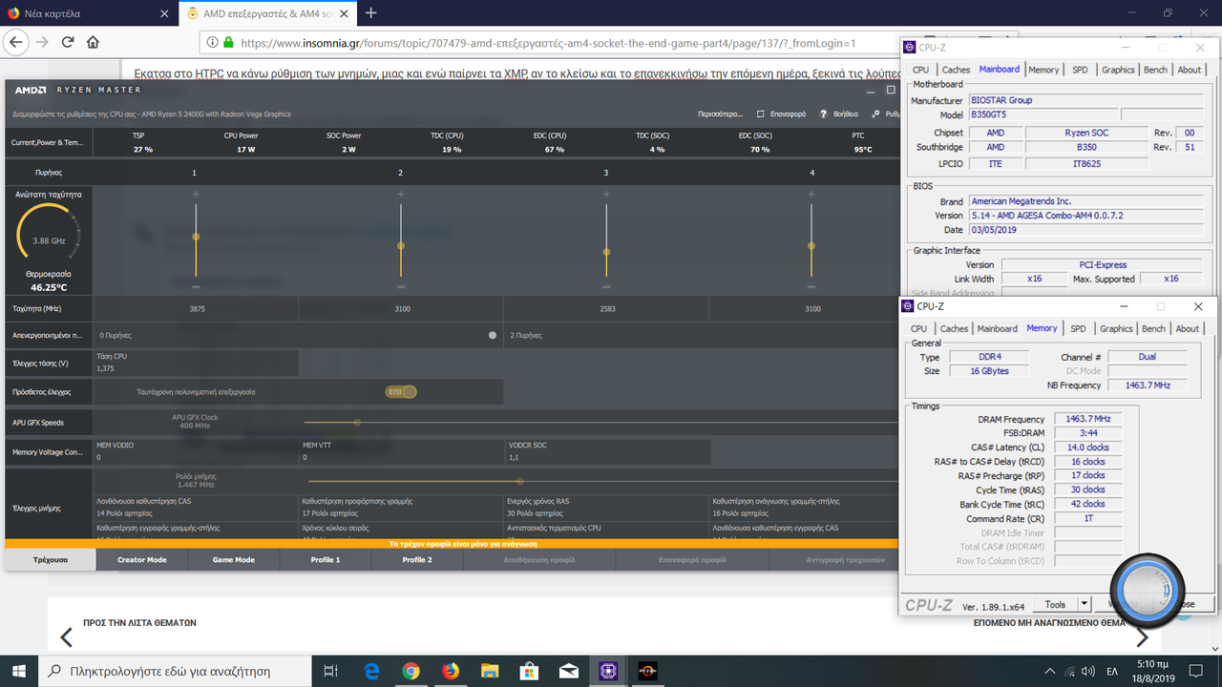The height and width of the screenshot is (687, 1222).
Task: Open About tab in the CPU-Z Mainboard window
Action: (1190, 70)
